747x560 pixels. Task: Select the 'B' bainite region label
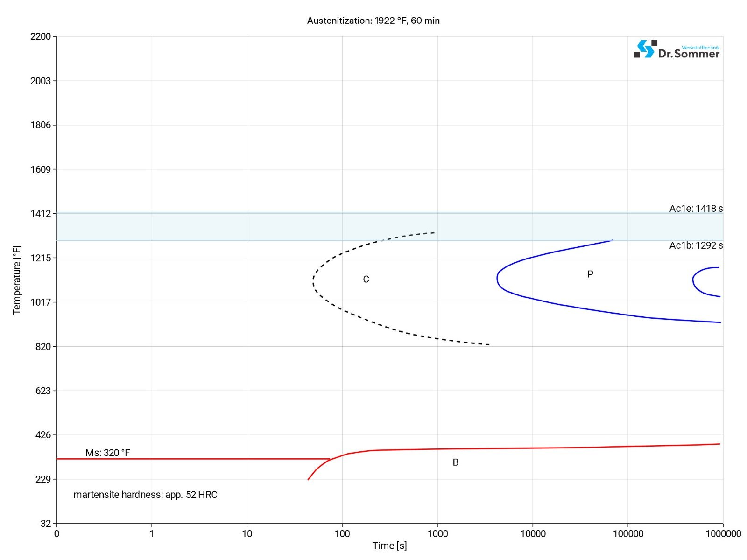[x=456, y=462]
